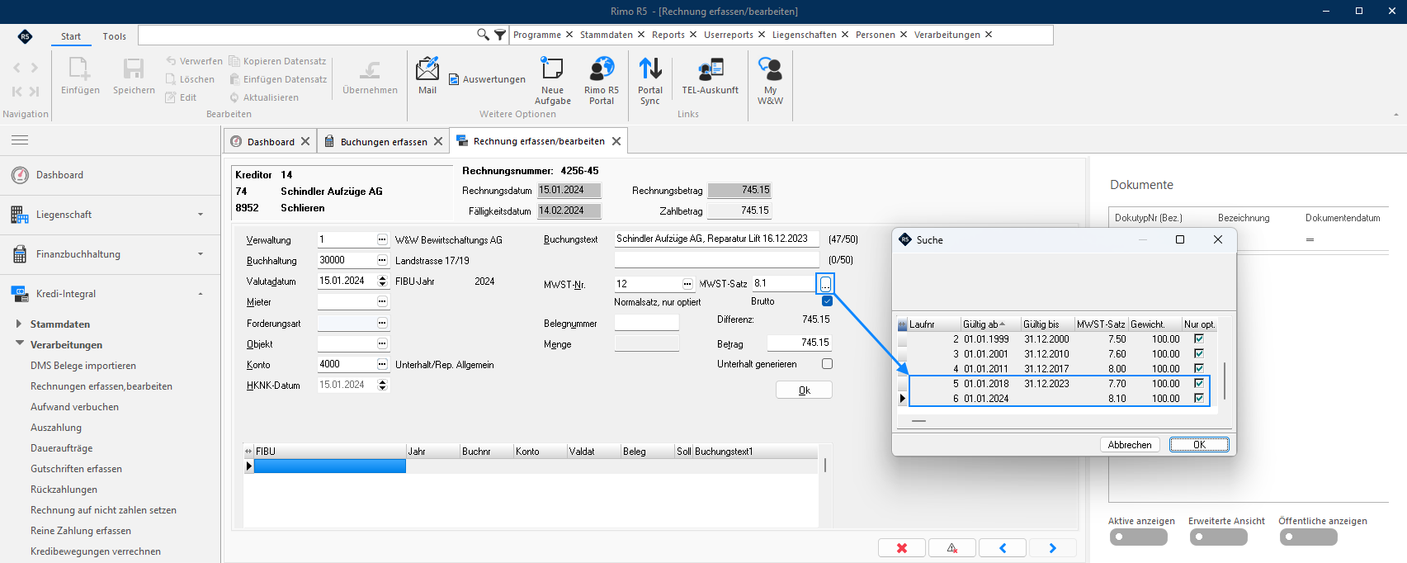Click the warning triangle button
The image size is (1407, 563).
(951, 548)
